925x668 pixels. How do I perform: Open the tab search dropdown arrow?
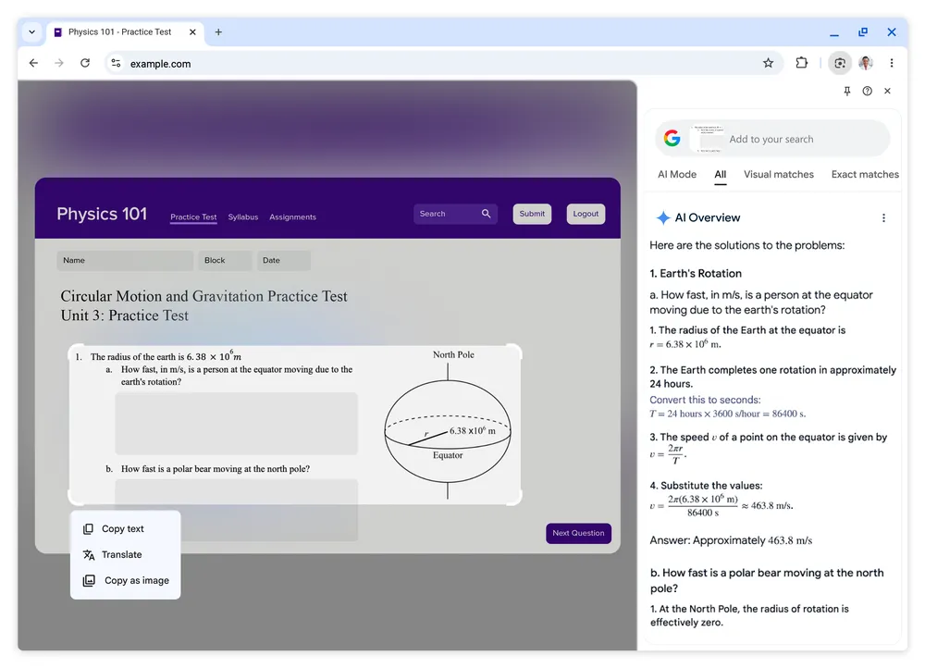(x=31, y=31)
